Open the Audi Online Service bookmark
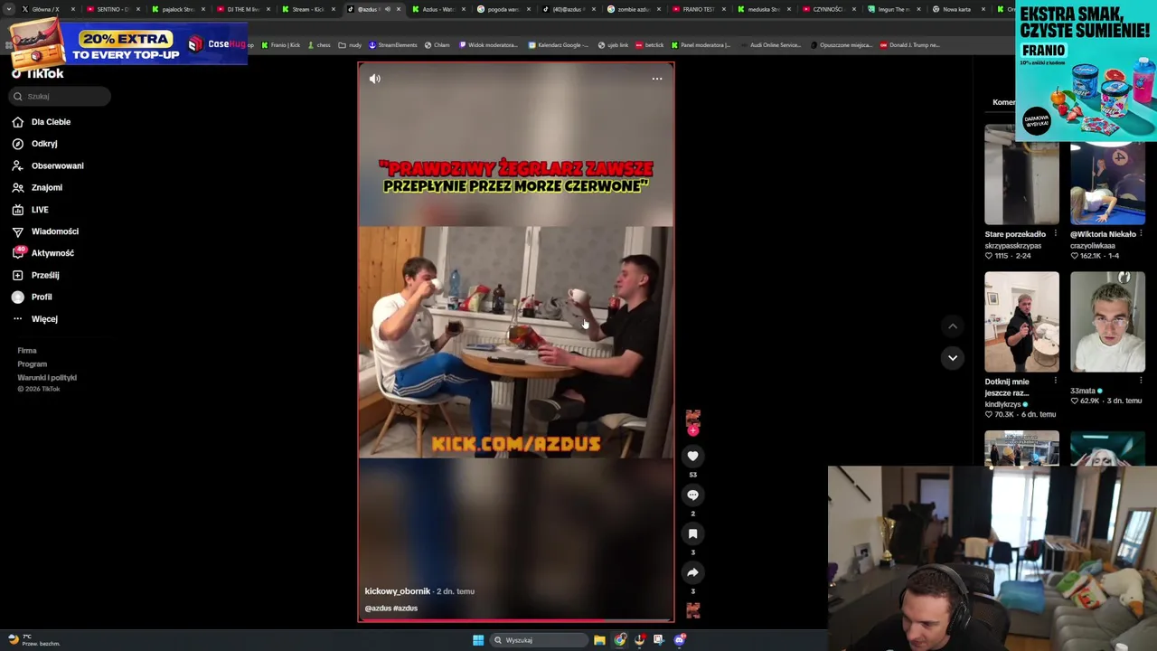1157x651 pixels. pos(771,45)
